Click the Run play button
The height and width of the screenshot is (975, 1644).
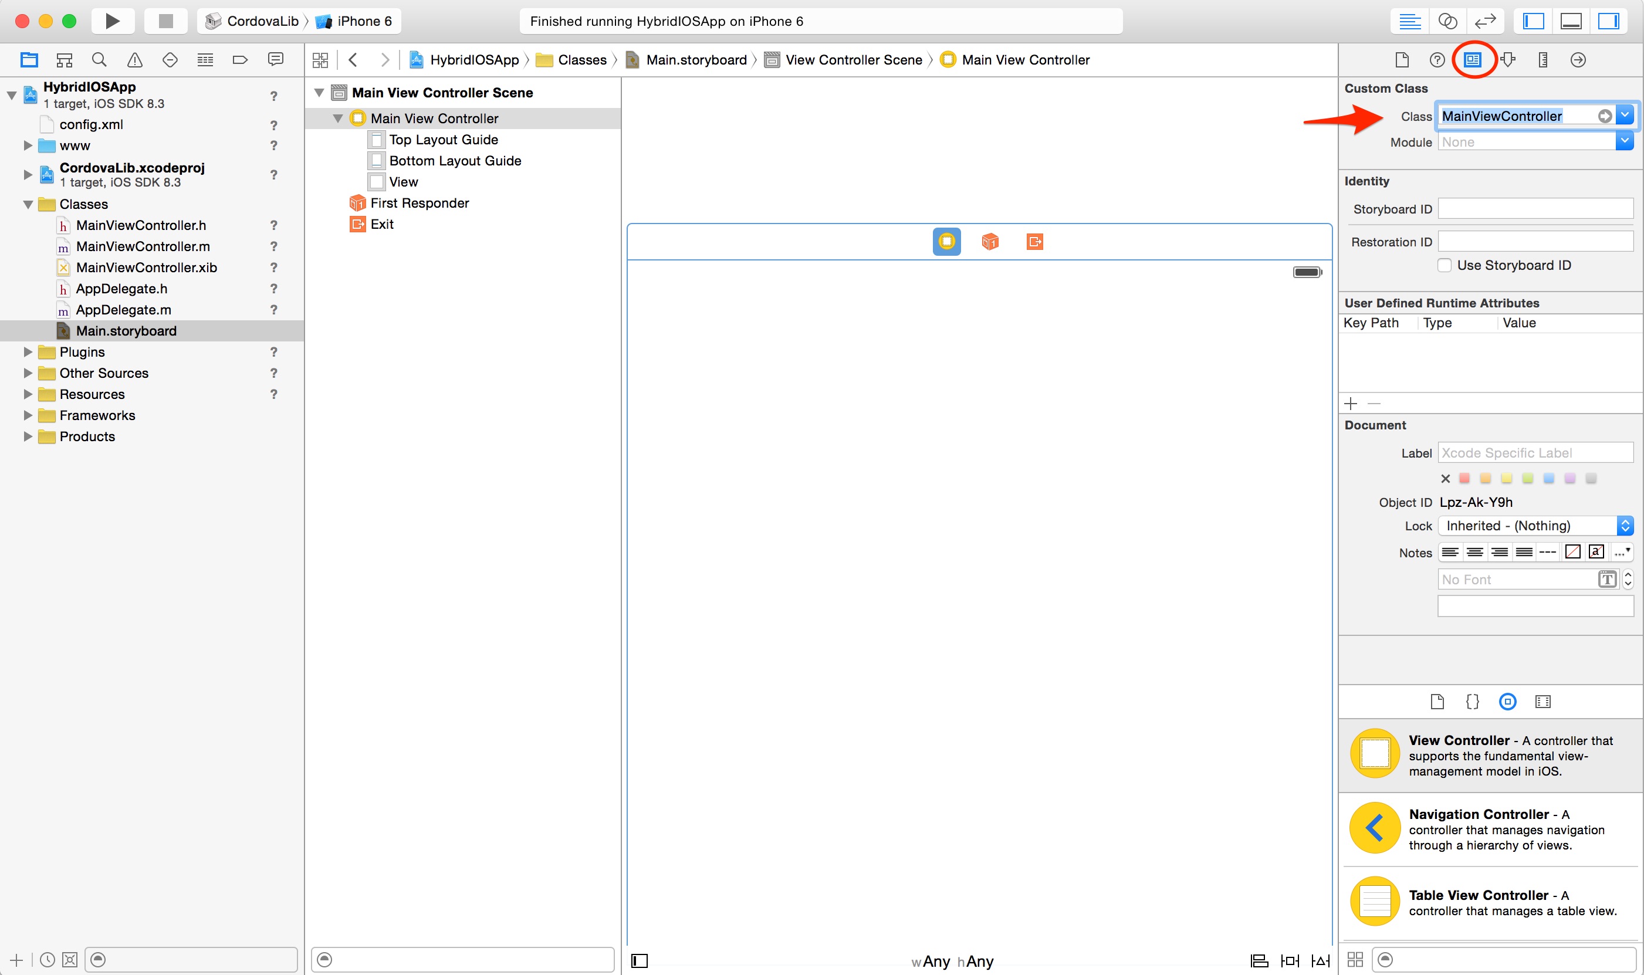(113, 21)
